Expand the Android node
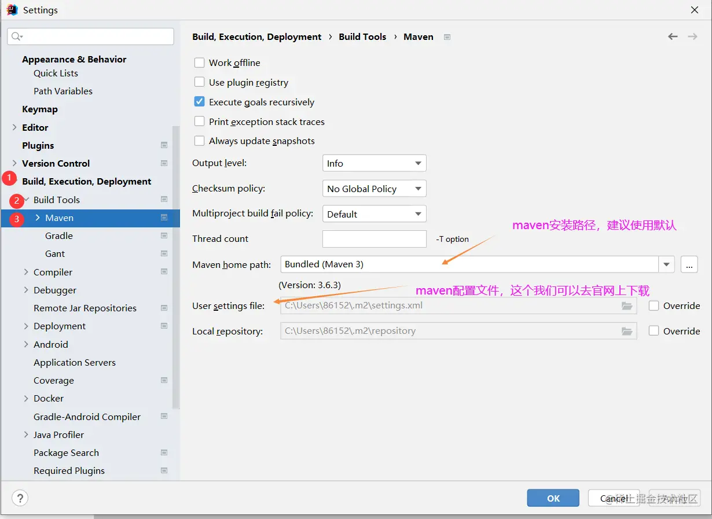The image size is (712, 519). pos(26,344)
